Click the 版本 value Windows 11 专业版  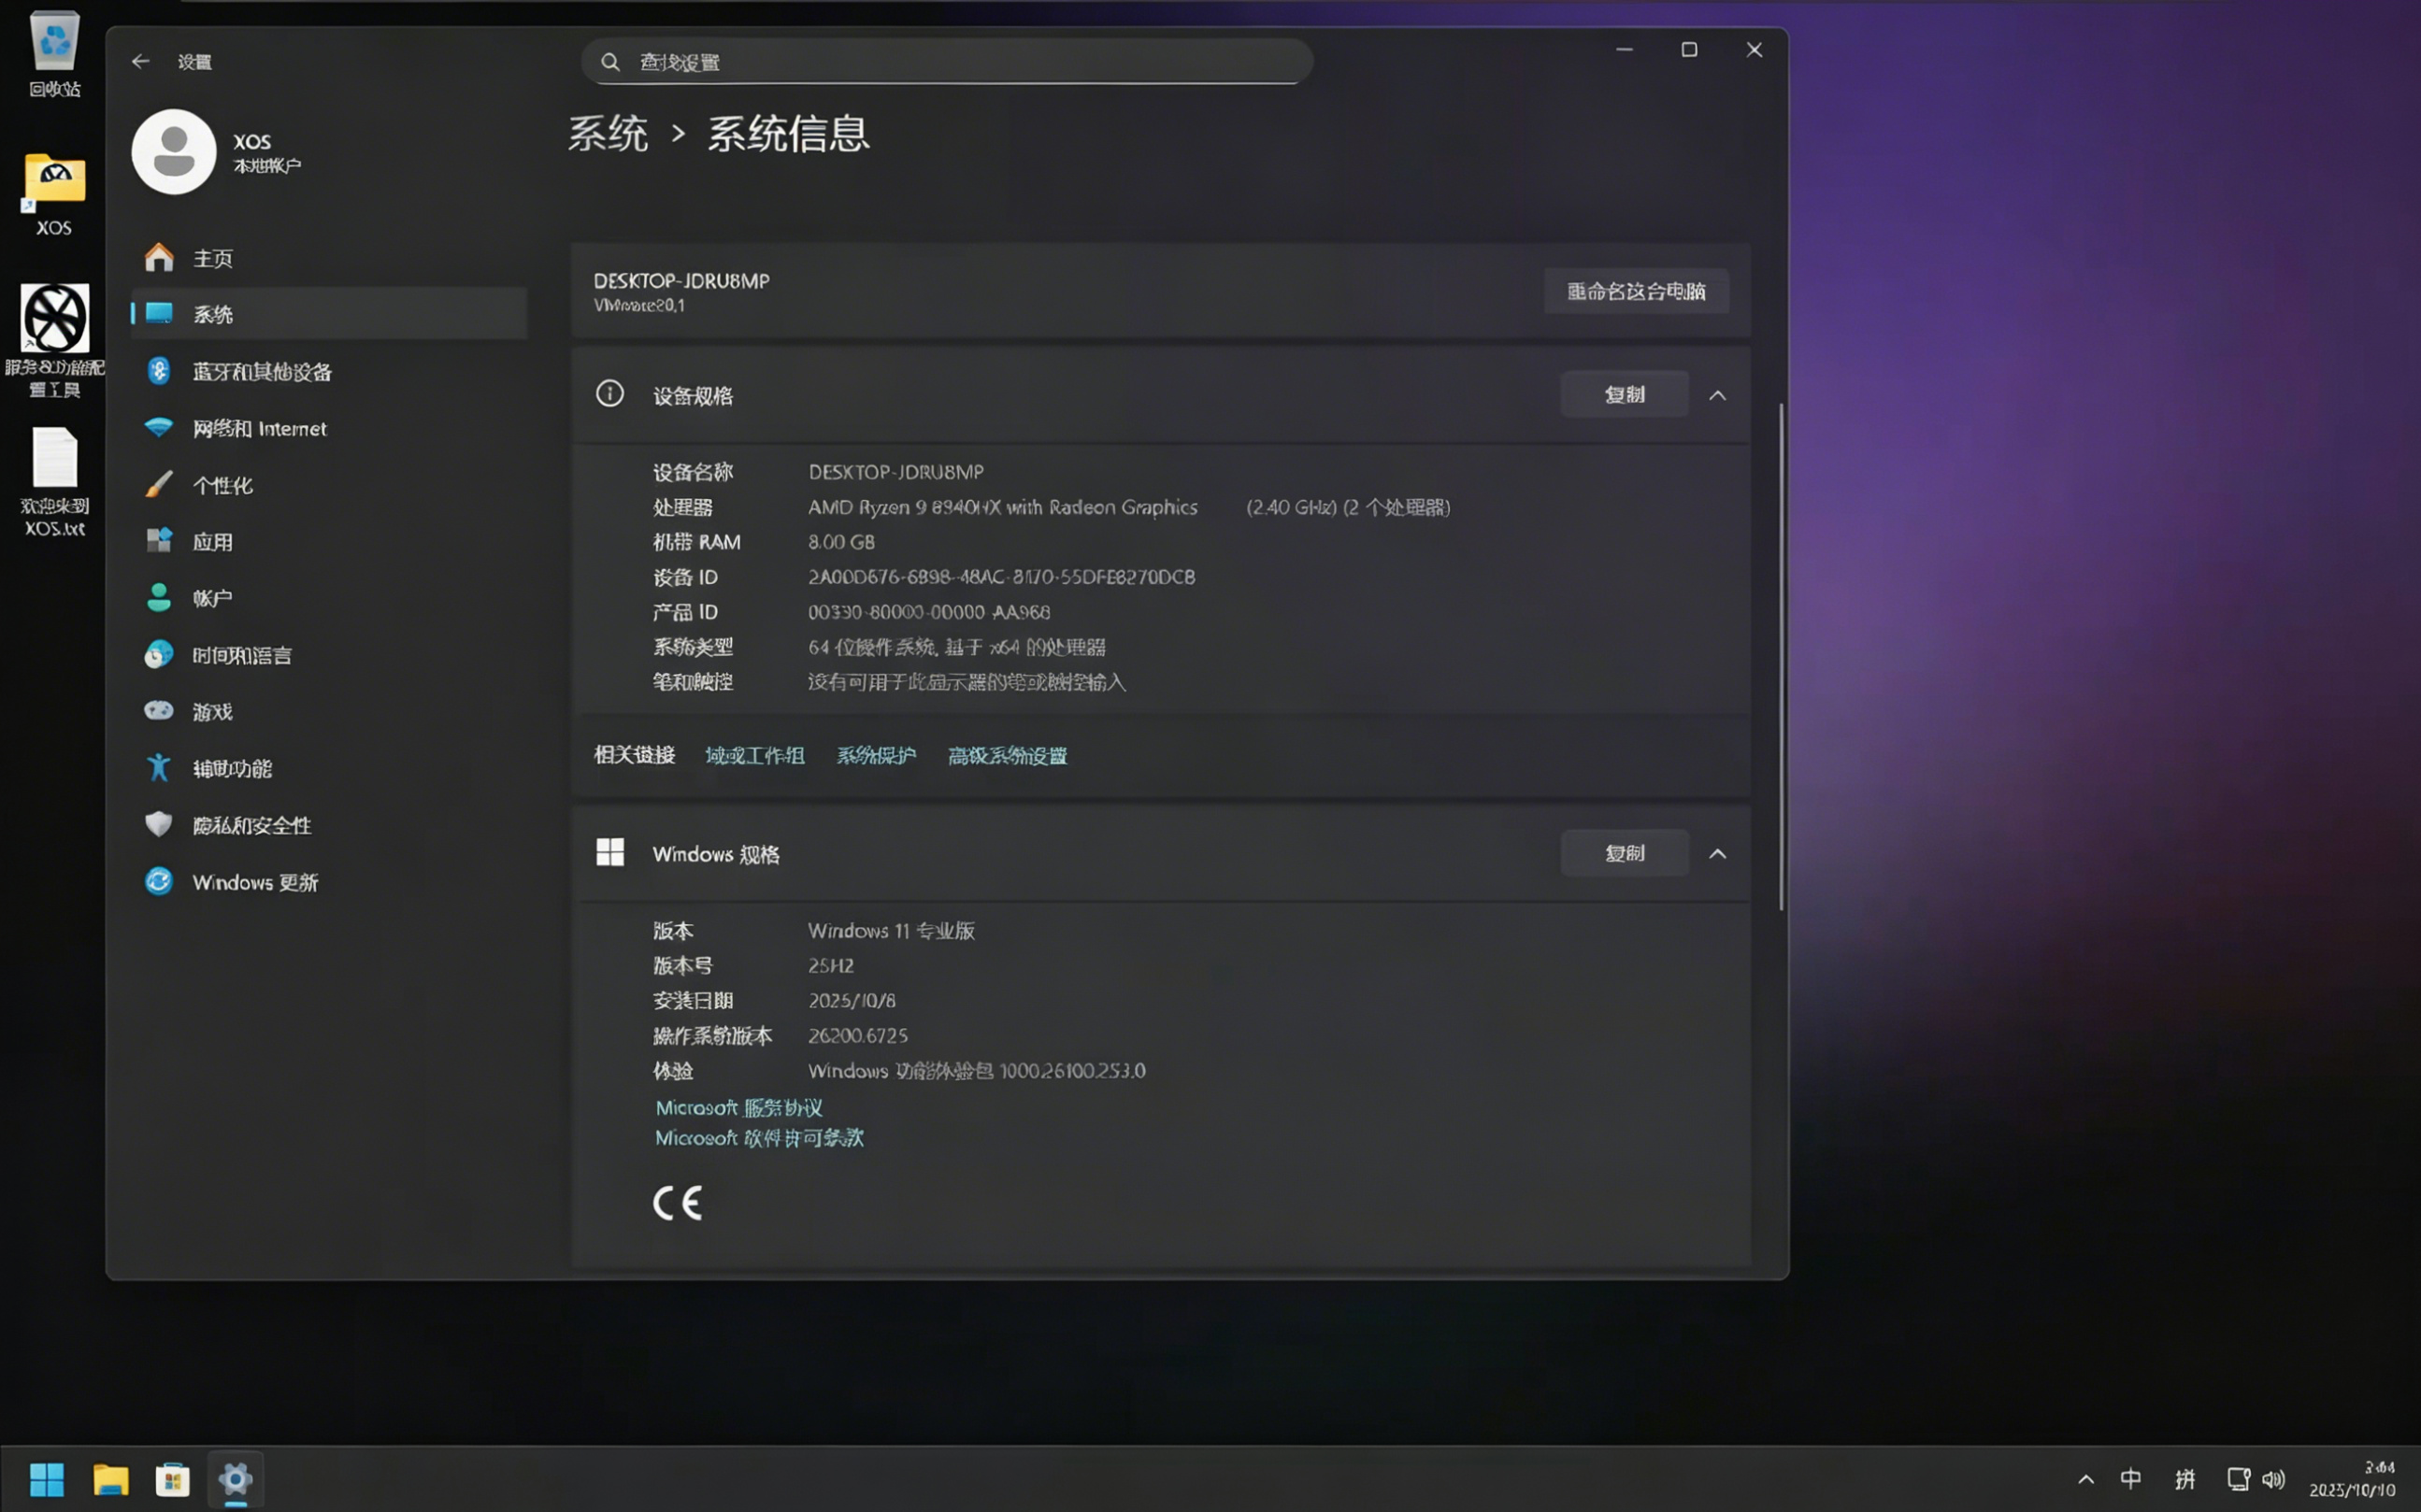[x=891, y=931]
